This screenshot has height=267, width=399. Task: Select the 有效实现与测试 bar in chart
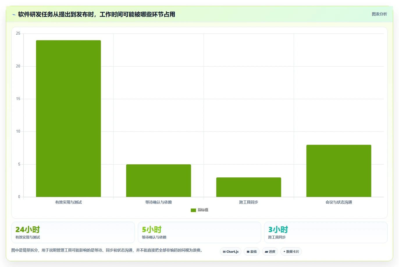click(x=68, y=119)
